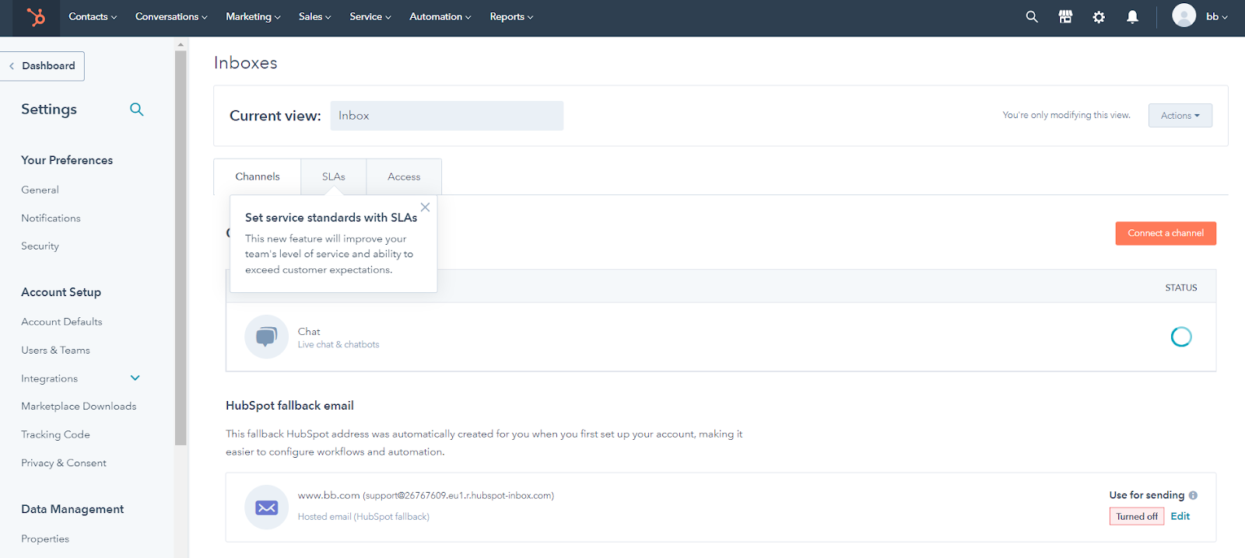
Task: Open the search magnifier in top bar
Action: (1032, 17)
